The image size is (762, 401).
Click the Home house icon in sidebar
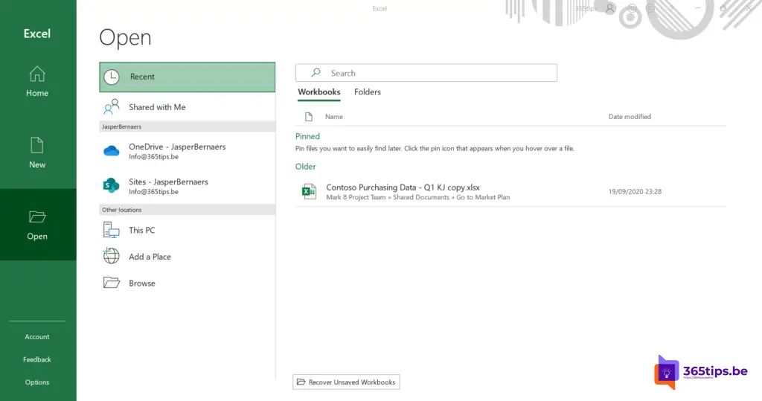tap(37, 74)
